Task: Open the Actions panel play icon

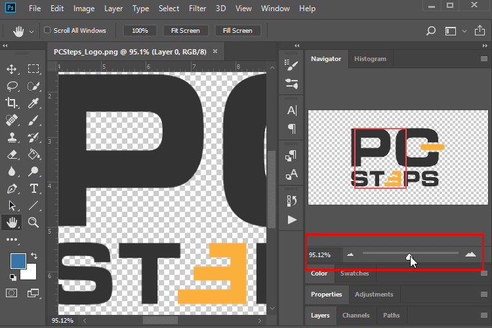Action: (x=292, y=220)
